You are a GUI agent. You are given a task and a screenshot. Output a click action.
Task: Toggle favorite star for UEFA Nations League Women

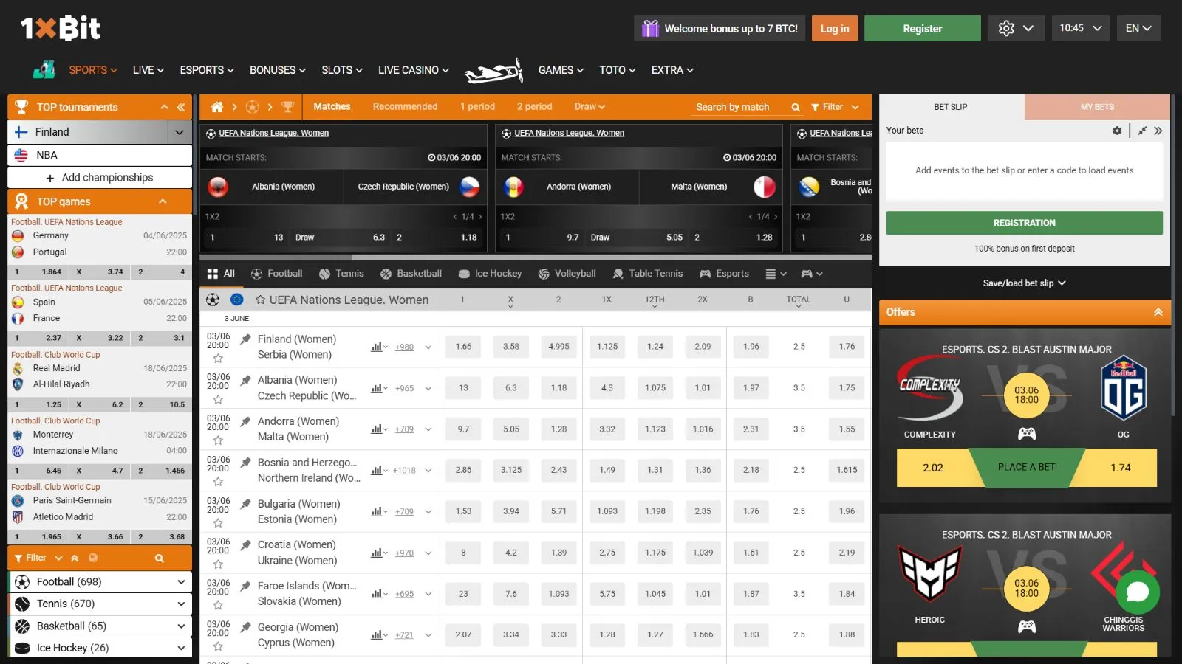point(261,300)
